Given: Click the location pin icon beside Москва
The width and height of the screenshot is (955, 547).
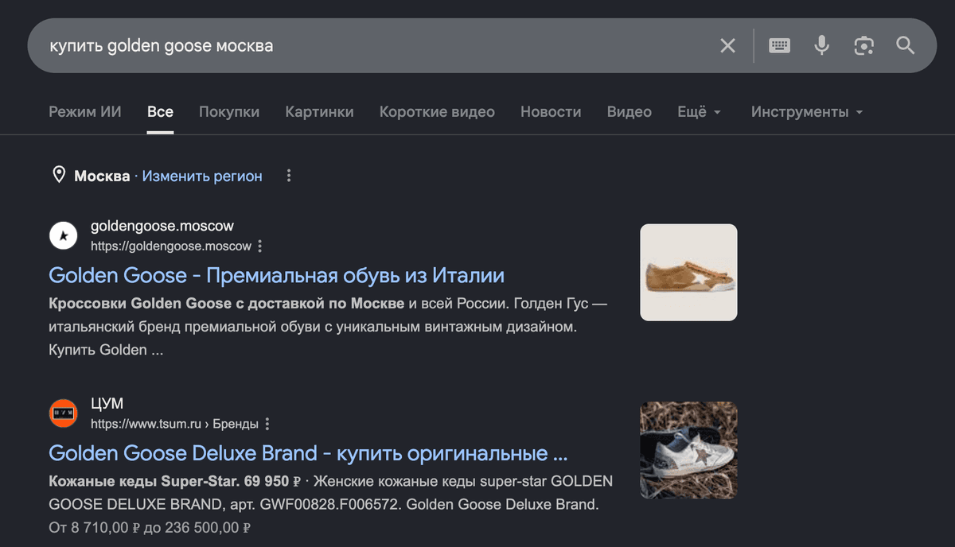Looking at the screenshot, I should [x=59, y=176].
